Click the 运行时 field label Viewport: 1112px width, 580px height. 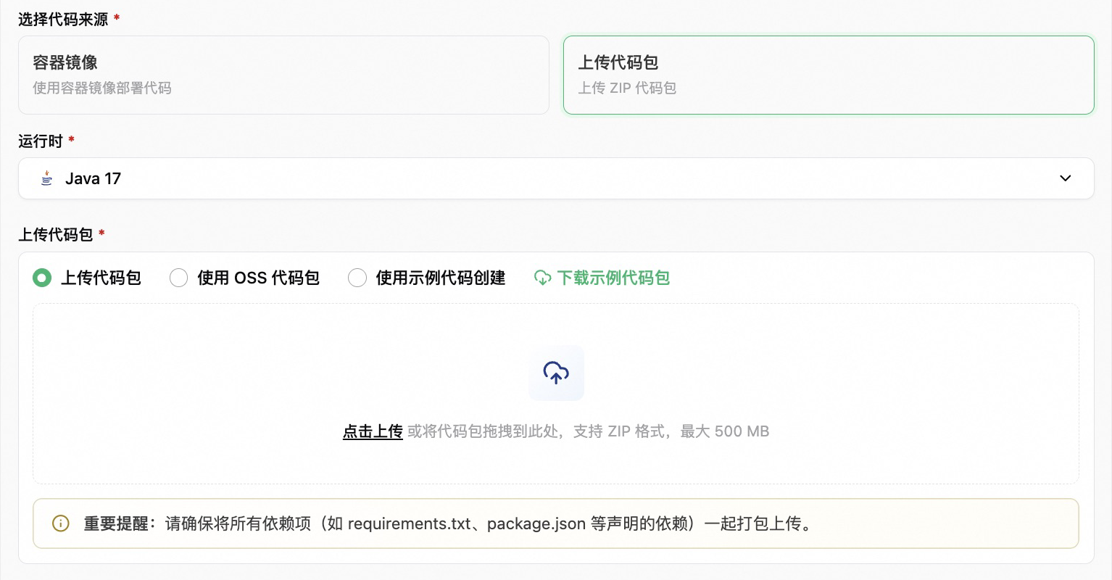(x=41, y=141)
